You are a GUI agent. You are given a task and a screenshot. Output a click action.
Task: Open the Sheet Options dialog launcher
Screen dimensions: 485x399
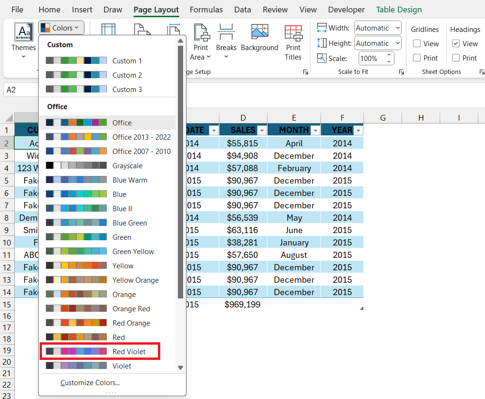(x=482, y=72)
